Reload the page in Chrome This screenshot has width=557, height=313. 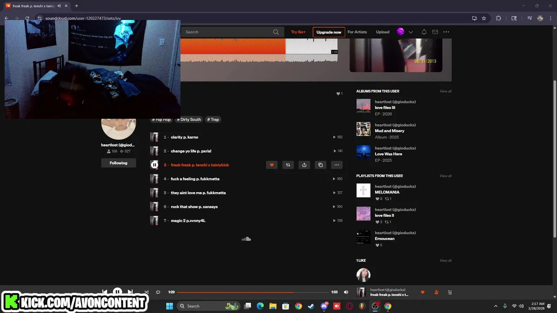point(27,18)
